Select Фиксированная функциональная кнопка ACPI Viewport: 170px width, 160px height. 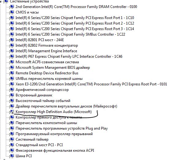click(x=55, y=150)
